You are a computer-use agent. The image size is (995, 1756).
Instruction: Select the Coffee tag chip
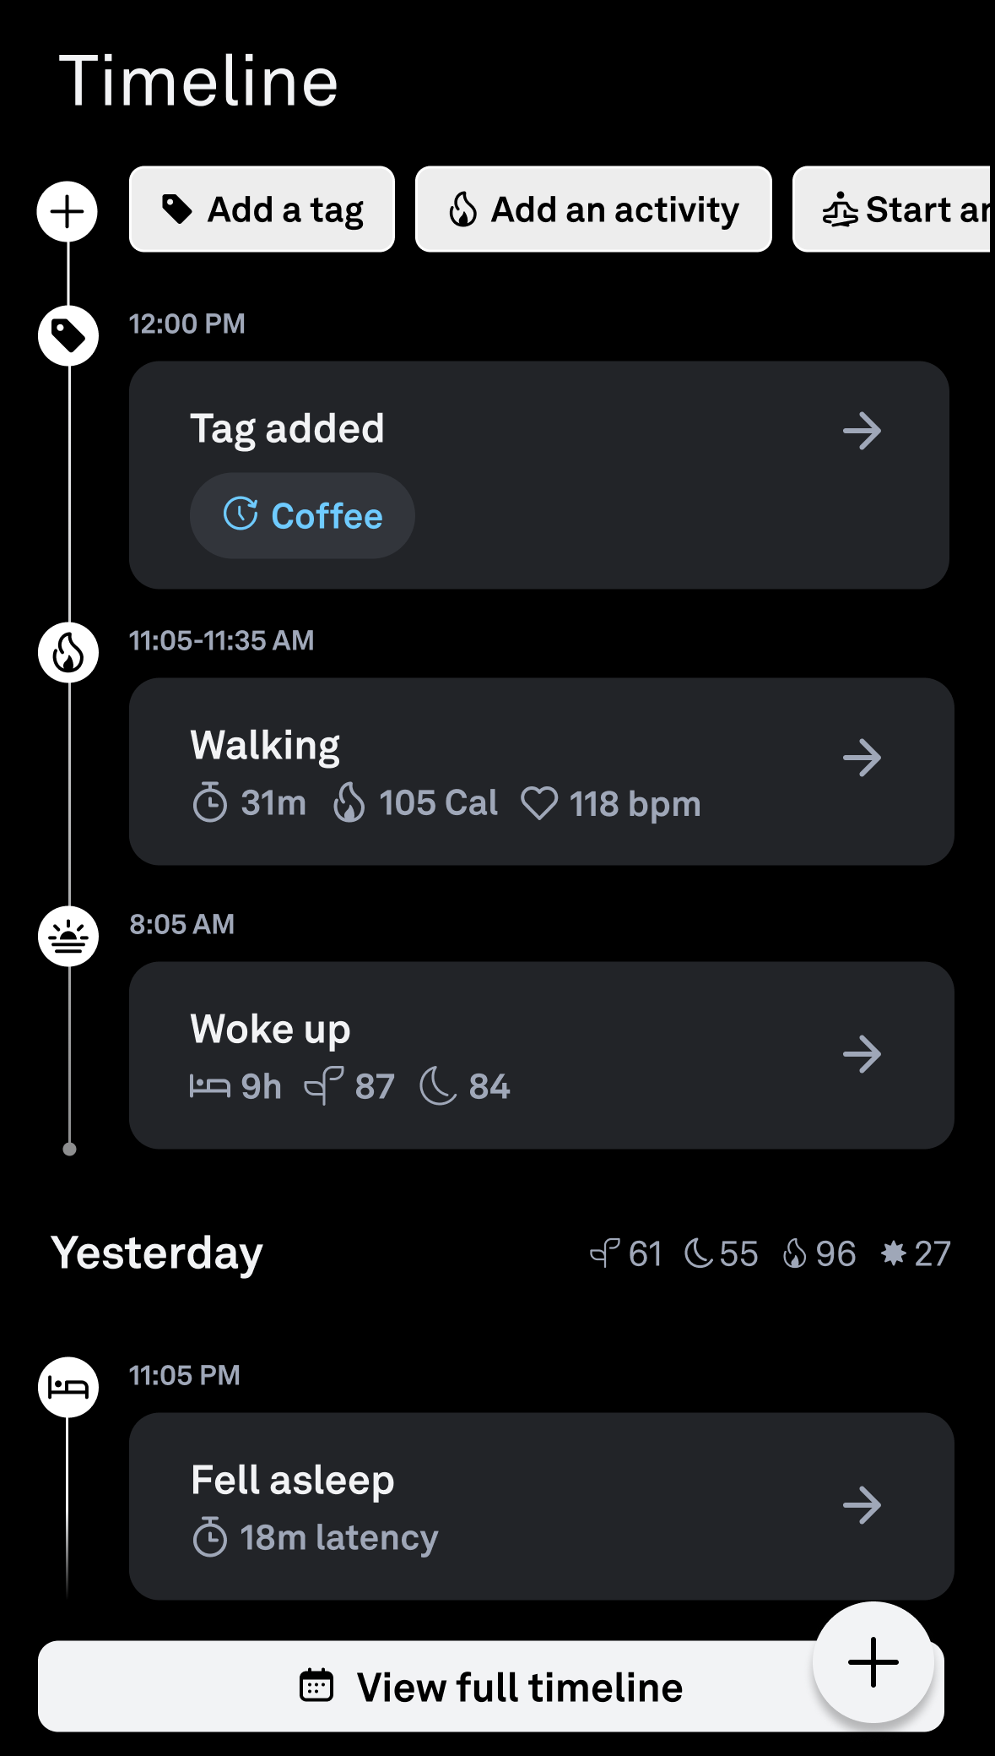[302, 515]
